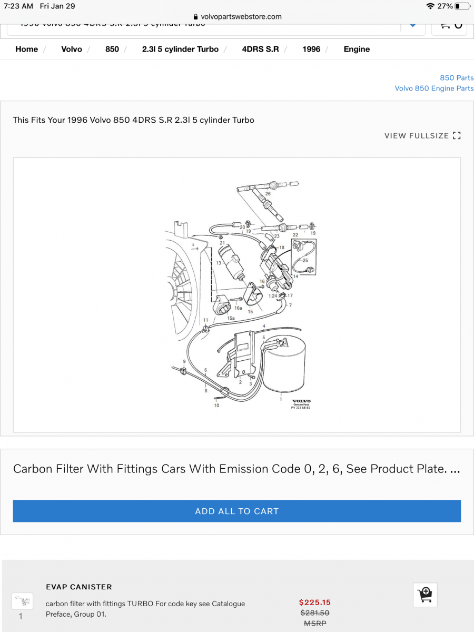Click View Fullsize text link
The height and width of the screenshot is (632, 474).
(417, 136)
